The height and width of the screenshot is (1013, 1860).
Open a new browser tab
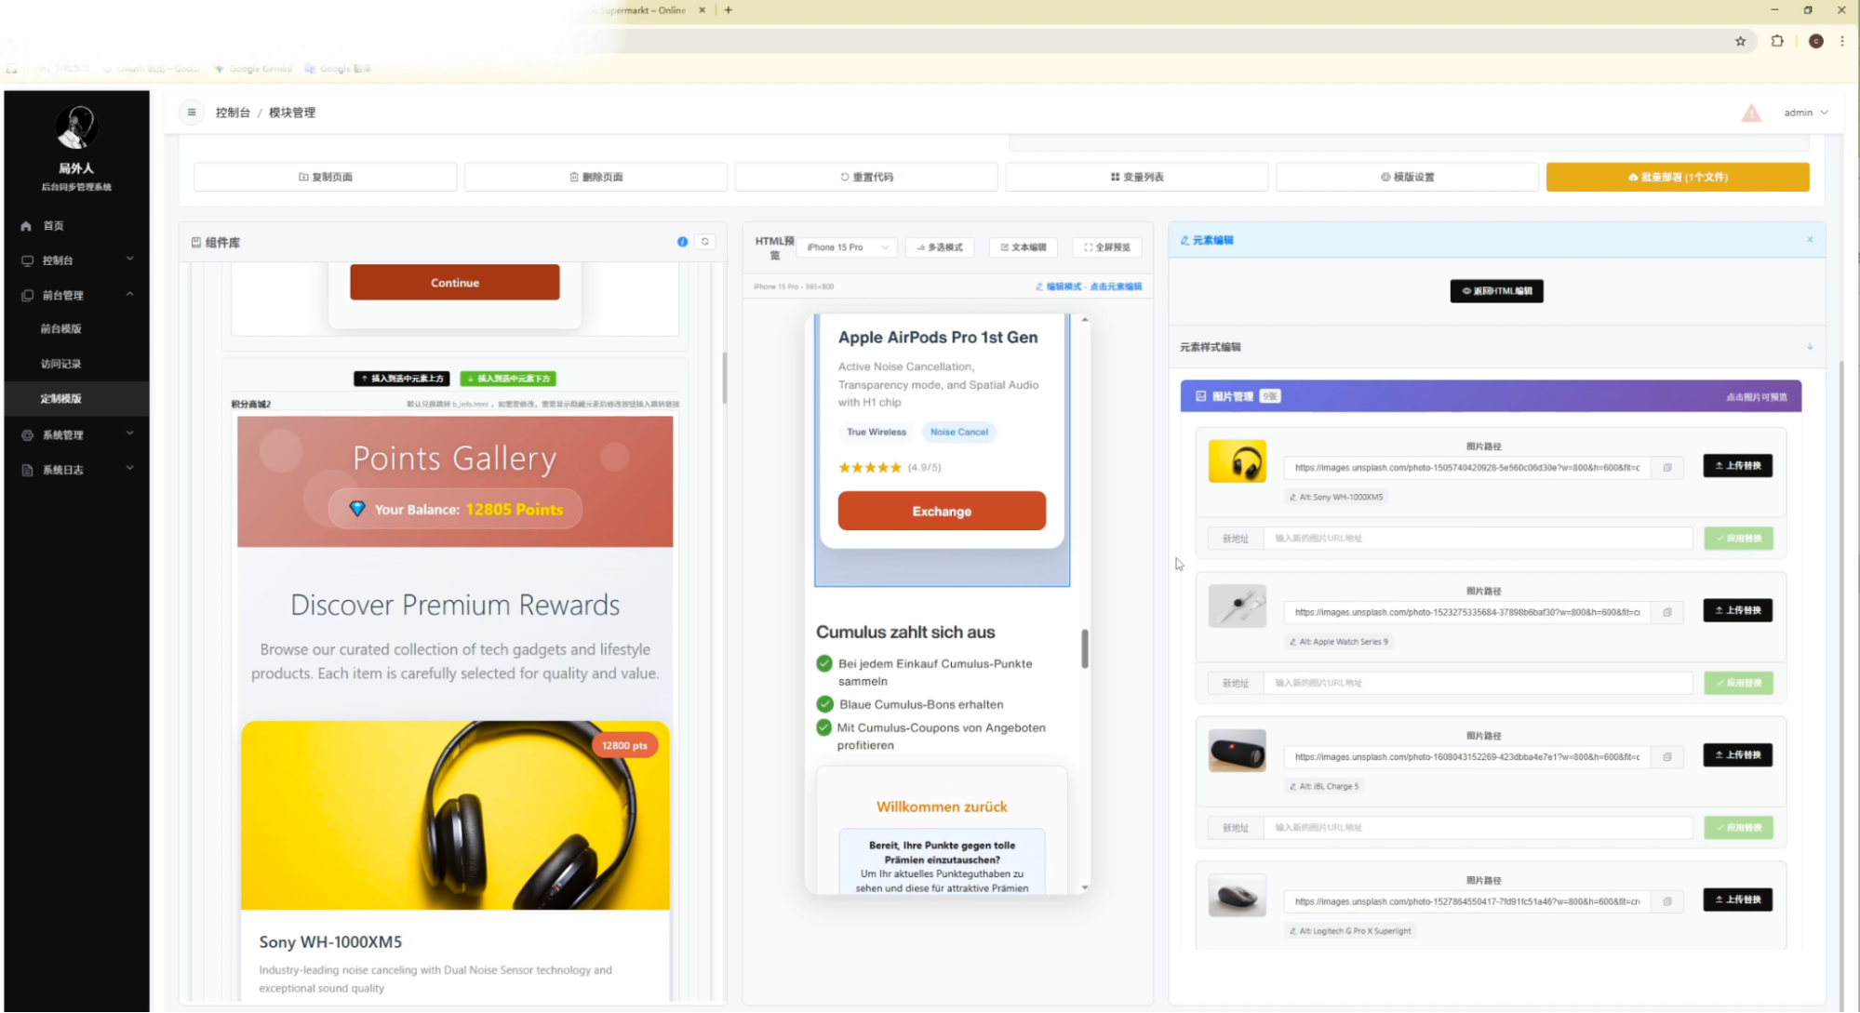(x=729, y=10)
